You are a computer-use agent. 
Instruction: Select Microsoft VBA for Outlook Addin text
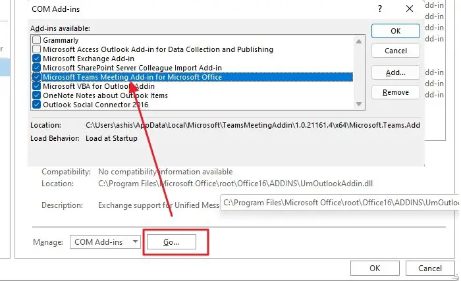tap(99, 86)
